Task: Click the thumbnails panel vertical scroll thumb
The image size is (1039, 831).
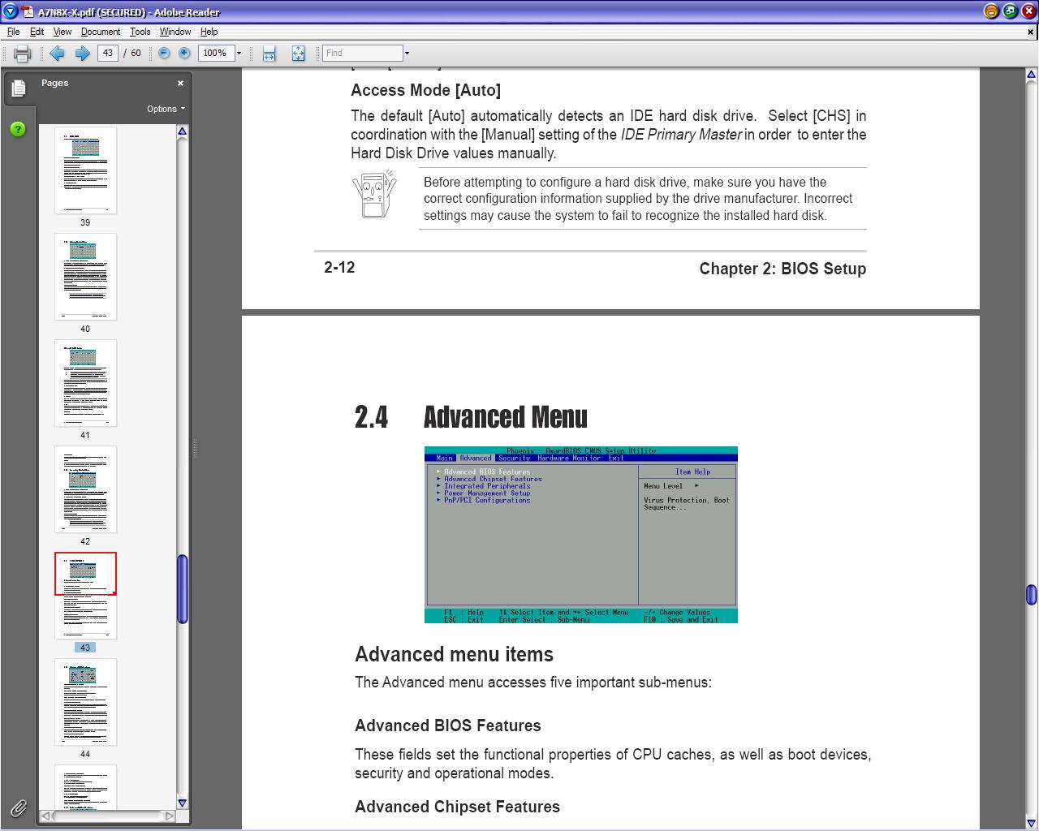Action: 183,589
